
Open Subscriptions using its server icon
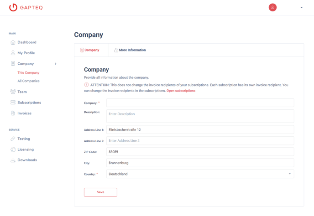13,103
